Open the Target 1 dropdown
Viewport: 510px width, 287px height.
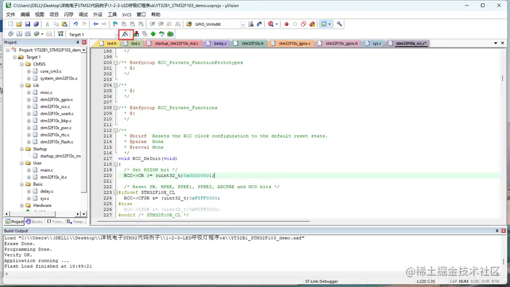click(x=116, y=34)
